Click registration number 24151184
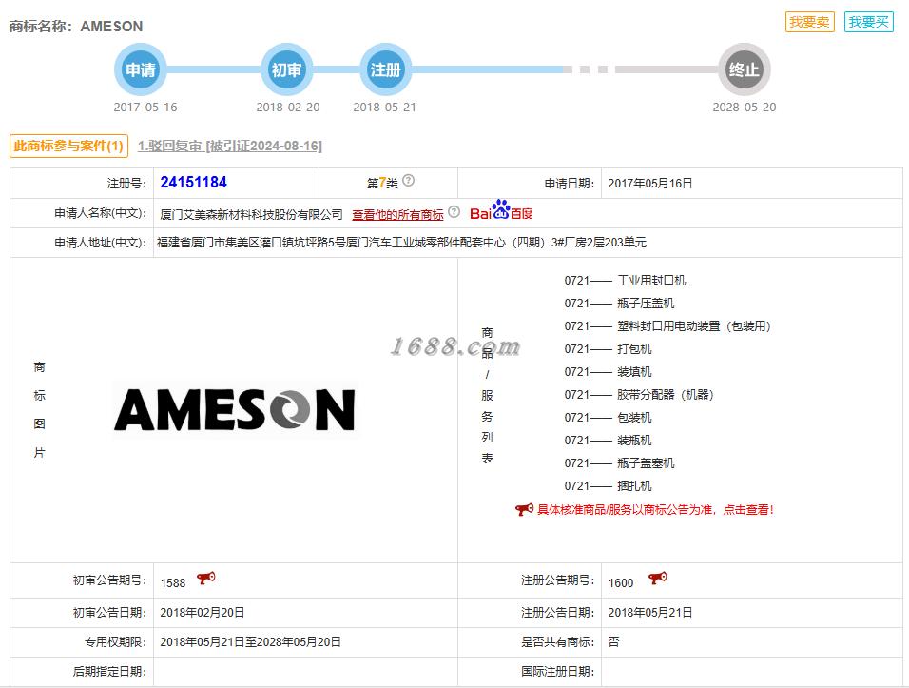909x688 pixels. (x=194, y=183)
